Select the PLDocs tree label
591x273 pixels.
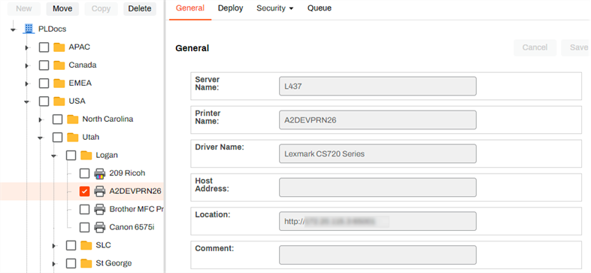tap(53, 29)
